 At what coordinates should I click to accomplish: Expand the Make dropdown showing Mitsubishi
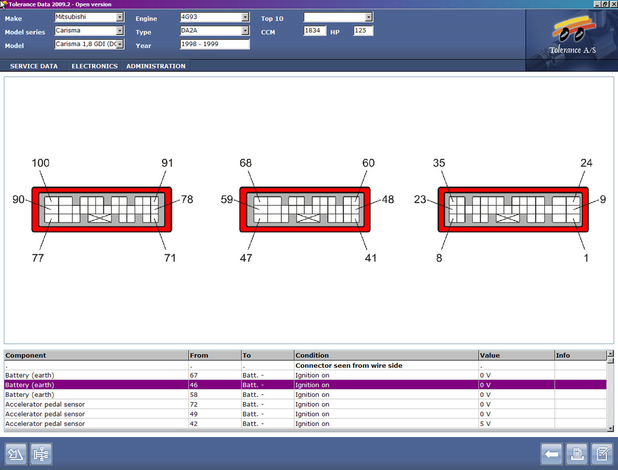119,17
